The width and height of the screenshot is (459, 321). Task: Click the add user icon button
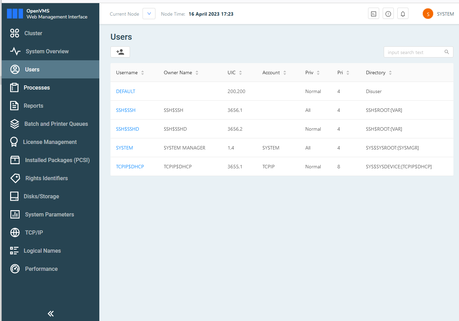click(x=120, y=52)
